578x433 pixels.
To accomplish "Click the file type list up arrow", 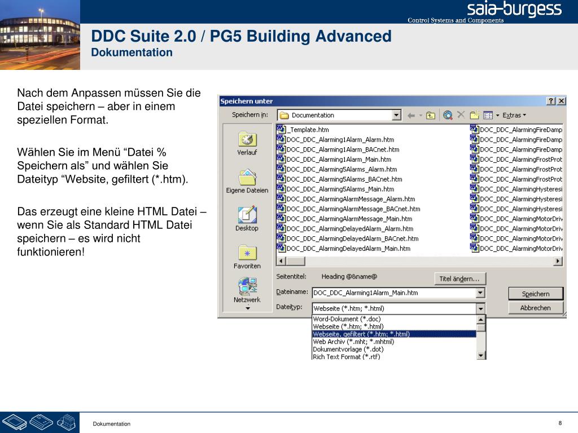I will coord(481,319).
